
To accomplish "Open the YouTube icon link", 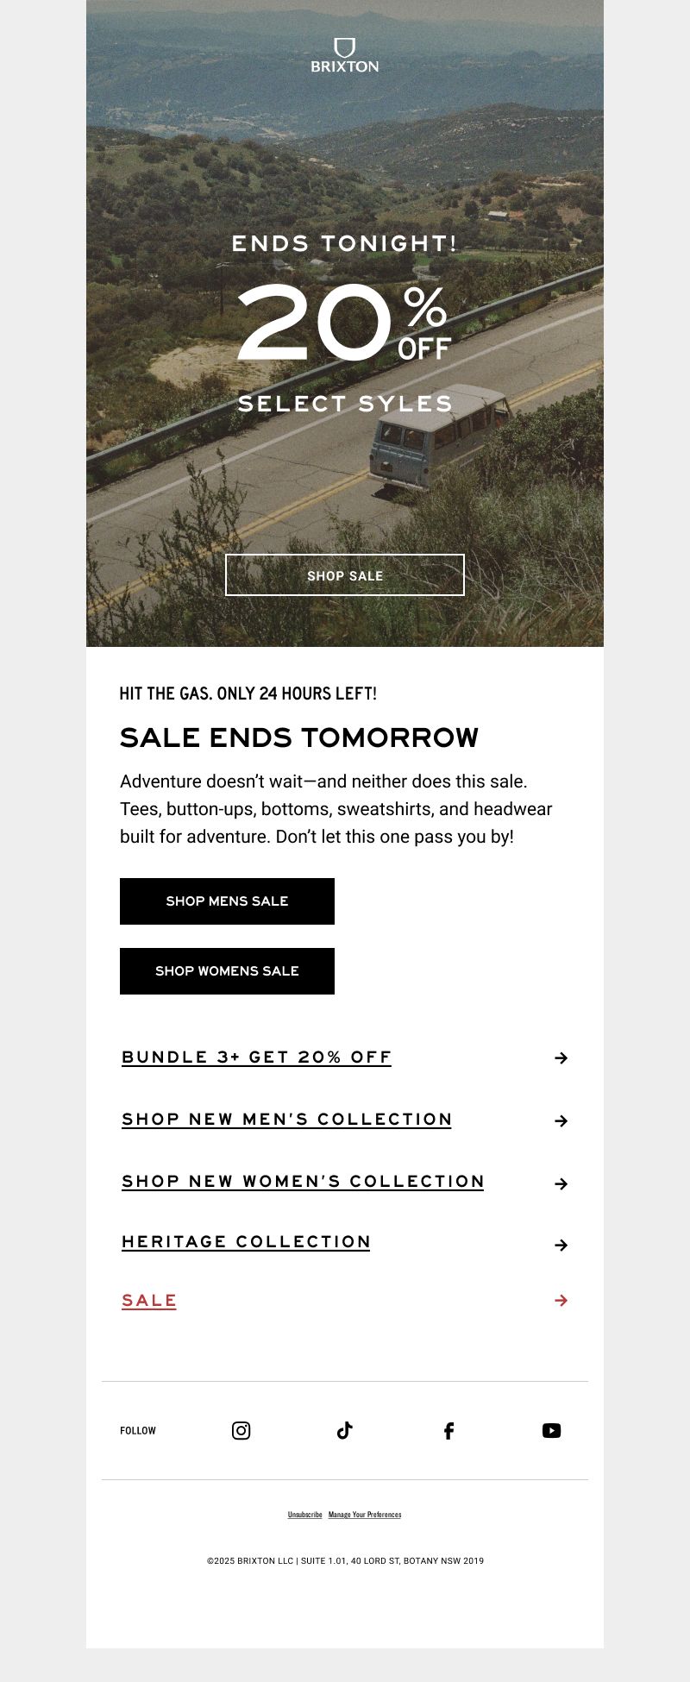I will tap(552, 1430).
